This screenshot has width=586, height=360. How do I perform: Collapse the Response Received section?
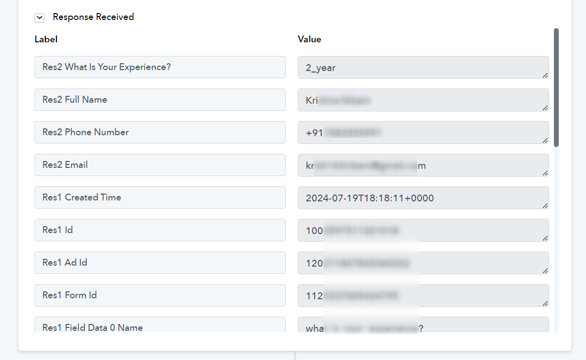pyautogui.click(x=39, y=18)
